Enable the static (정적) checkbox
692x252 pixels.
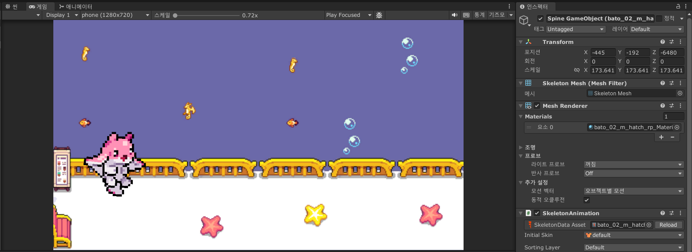(659, 19)
